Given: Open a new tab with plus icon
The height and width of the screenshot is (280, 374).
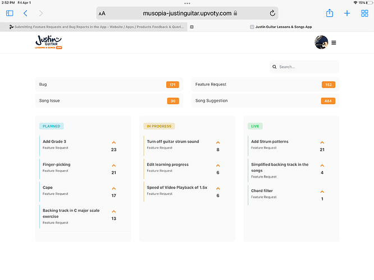Looking at the screenshot, I should tap(347, 13).
